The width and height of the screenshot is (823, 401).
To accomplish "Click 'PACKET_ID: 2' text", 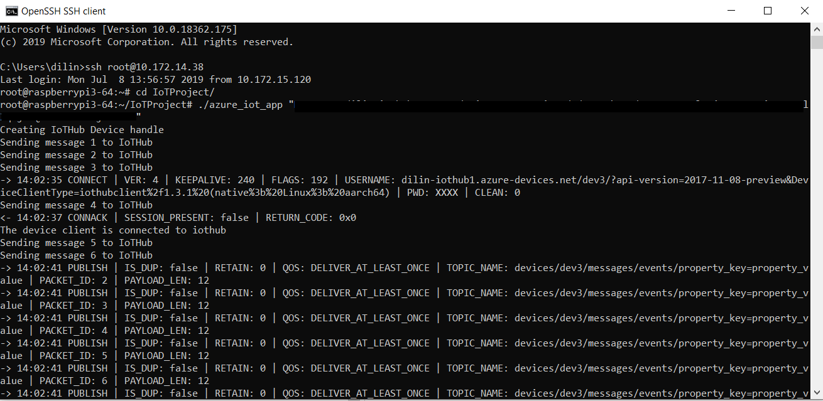I will click(x=74, y=281).
